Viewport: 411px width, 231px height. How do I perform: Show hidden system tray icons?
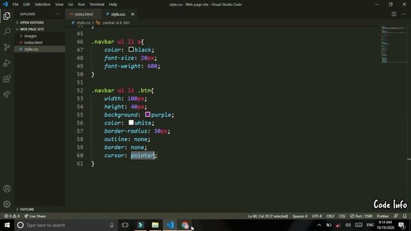pyautogui.click(x=319, y=225)
